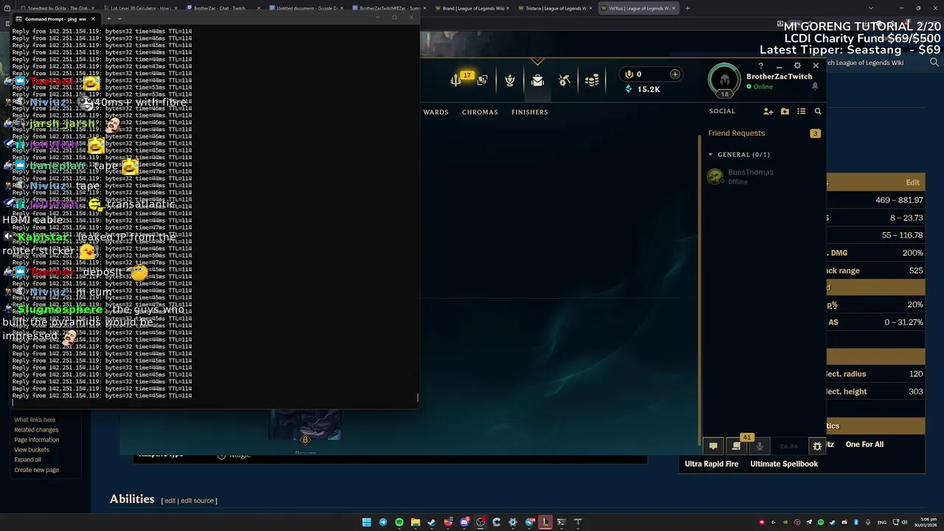The width and height of the screenshot is (944, 531).
Task: Switch to the FINISHERS tab
Action: tap(530, 112)
